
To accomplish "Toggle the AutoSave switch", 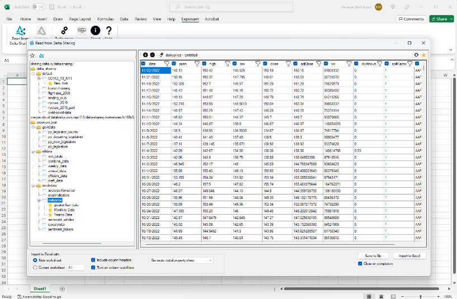I will (x=39, y=7).
